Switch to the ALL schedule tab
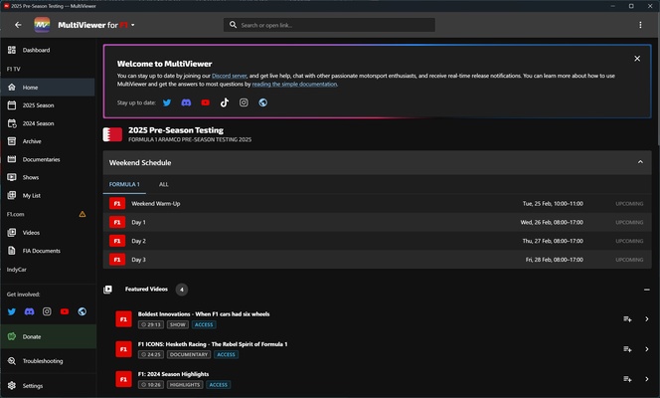Image resolution: width=660 pixels, height=398 pixels. click(164, 184)
